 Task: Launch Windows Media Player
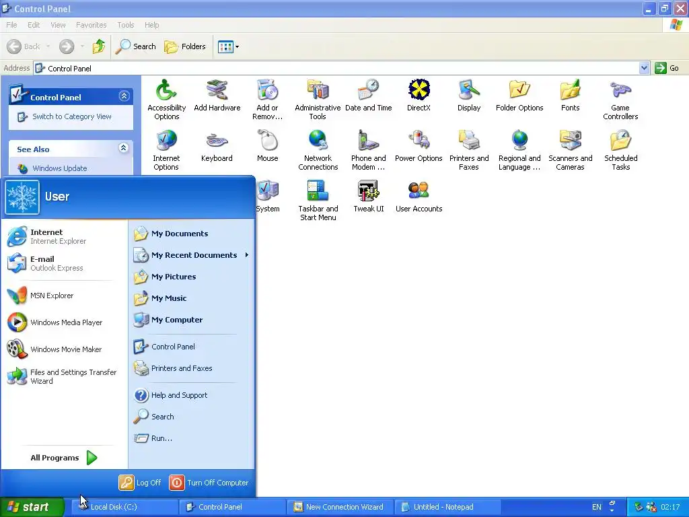63,322
